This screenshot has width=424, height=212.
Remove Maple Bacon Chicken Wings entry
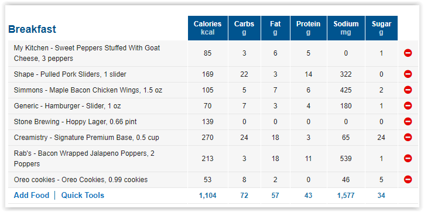click(408, 90)
